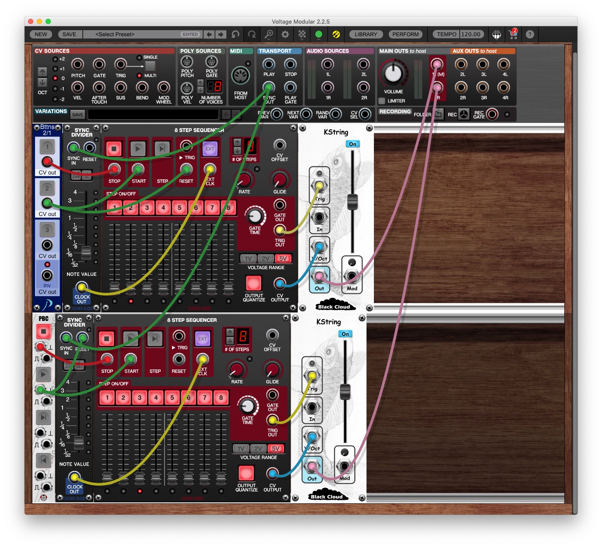Click the OCT up arrow
Viewport: 602px width, 547px height.
coord(42,72)
